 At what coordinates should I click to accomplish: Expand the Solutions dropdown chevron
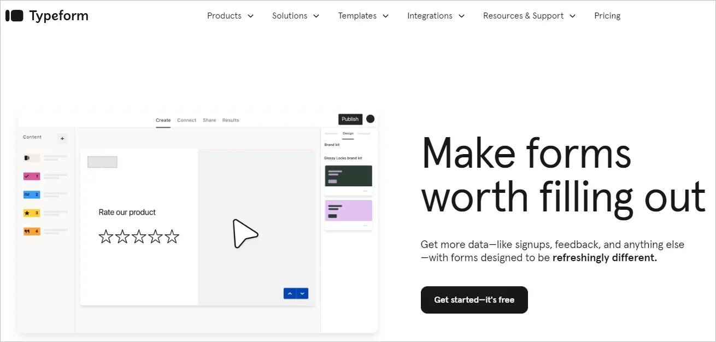[x=316, y=16]
